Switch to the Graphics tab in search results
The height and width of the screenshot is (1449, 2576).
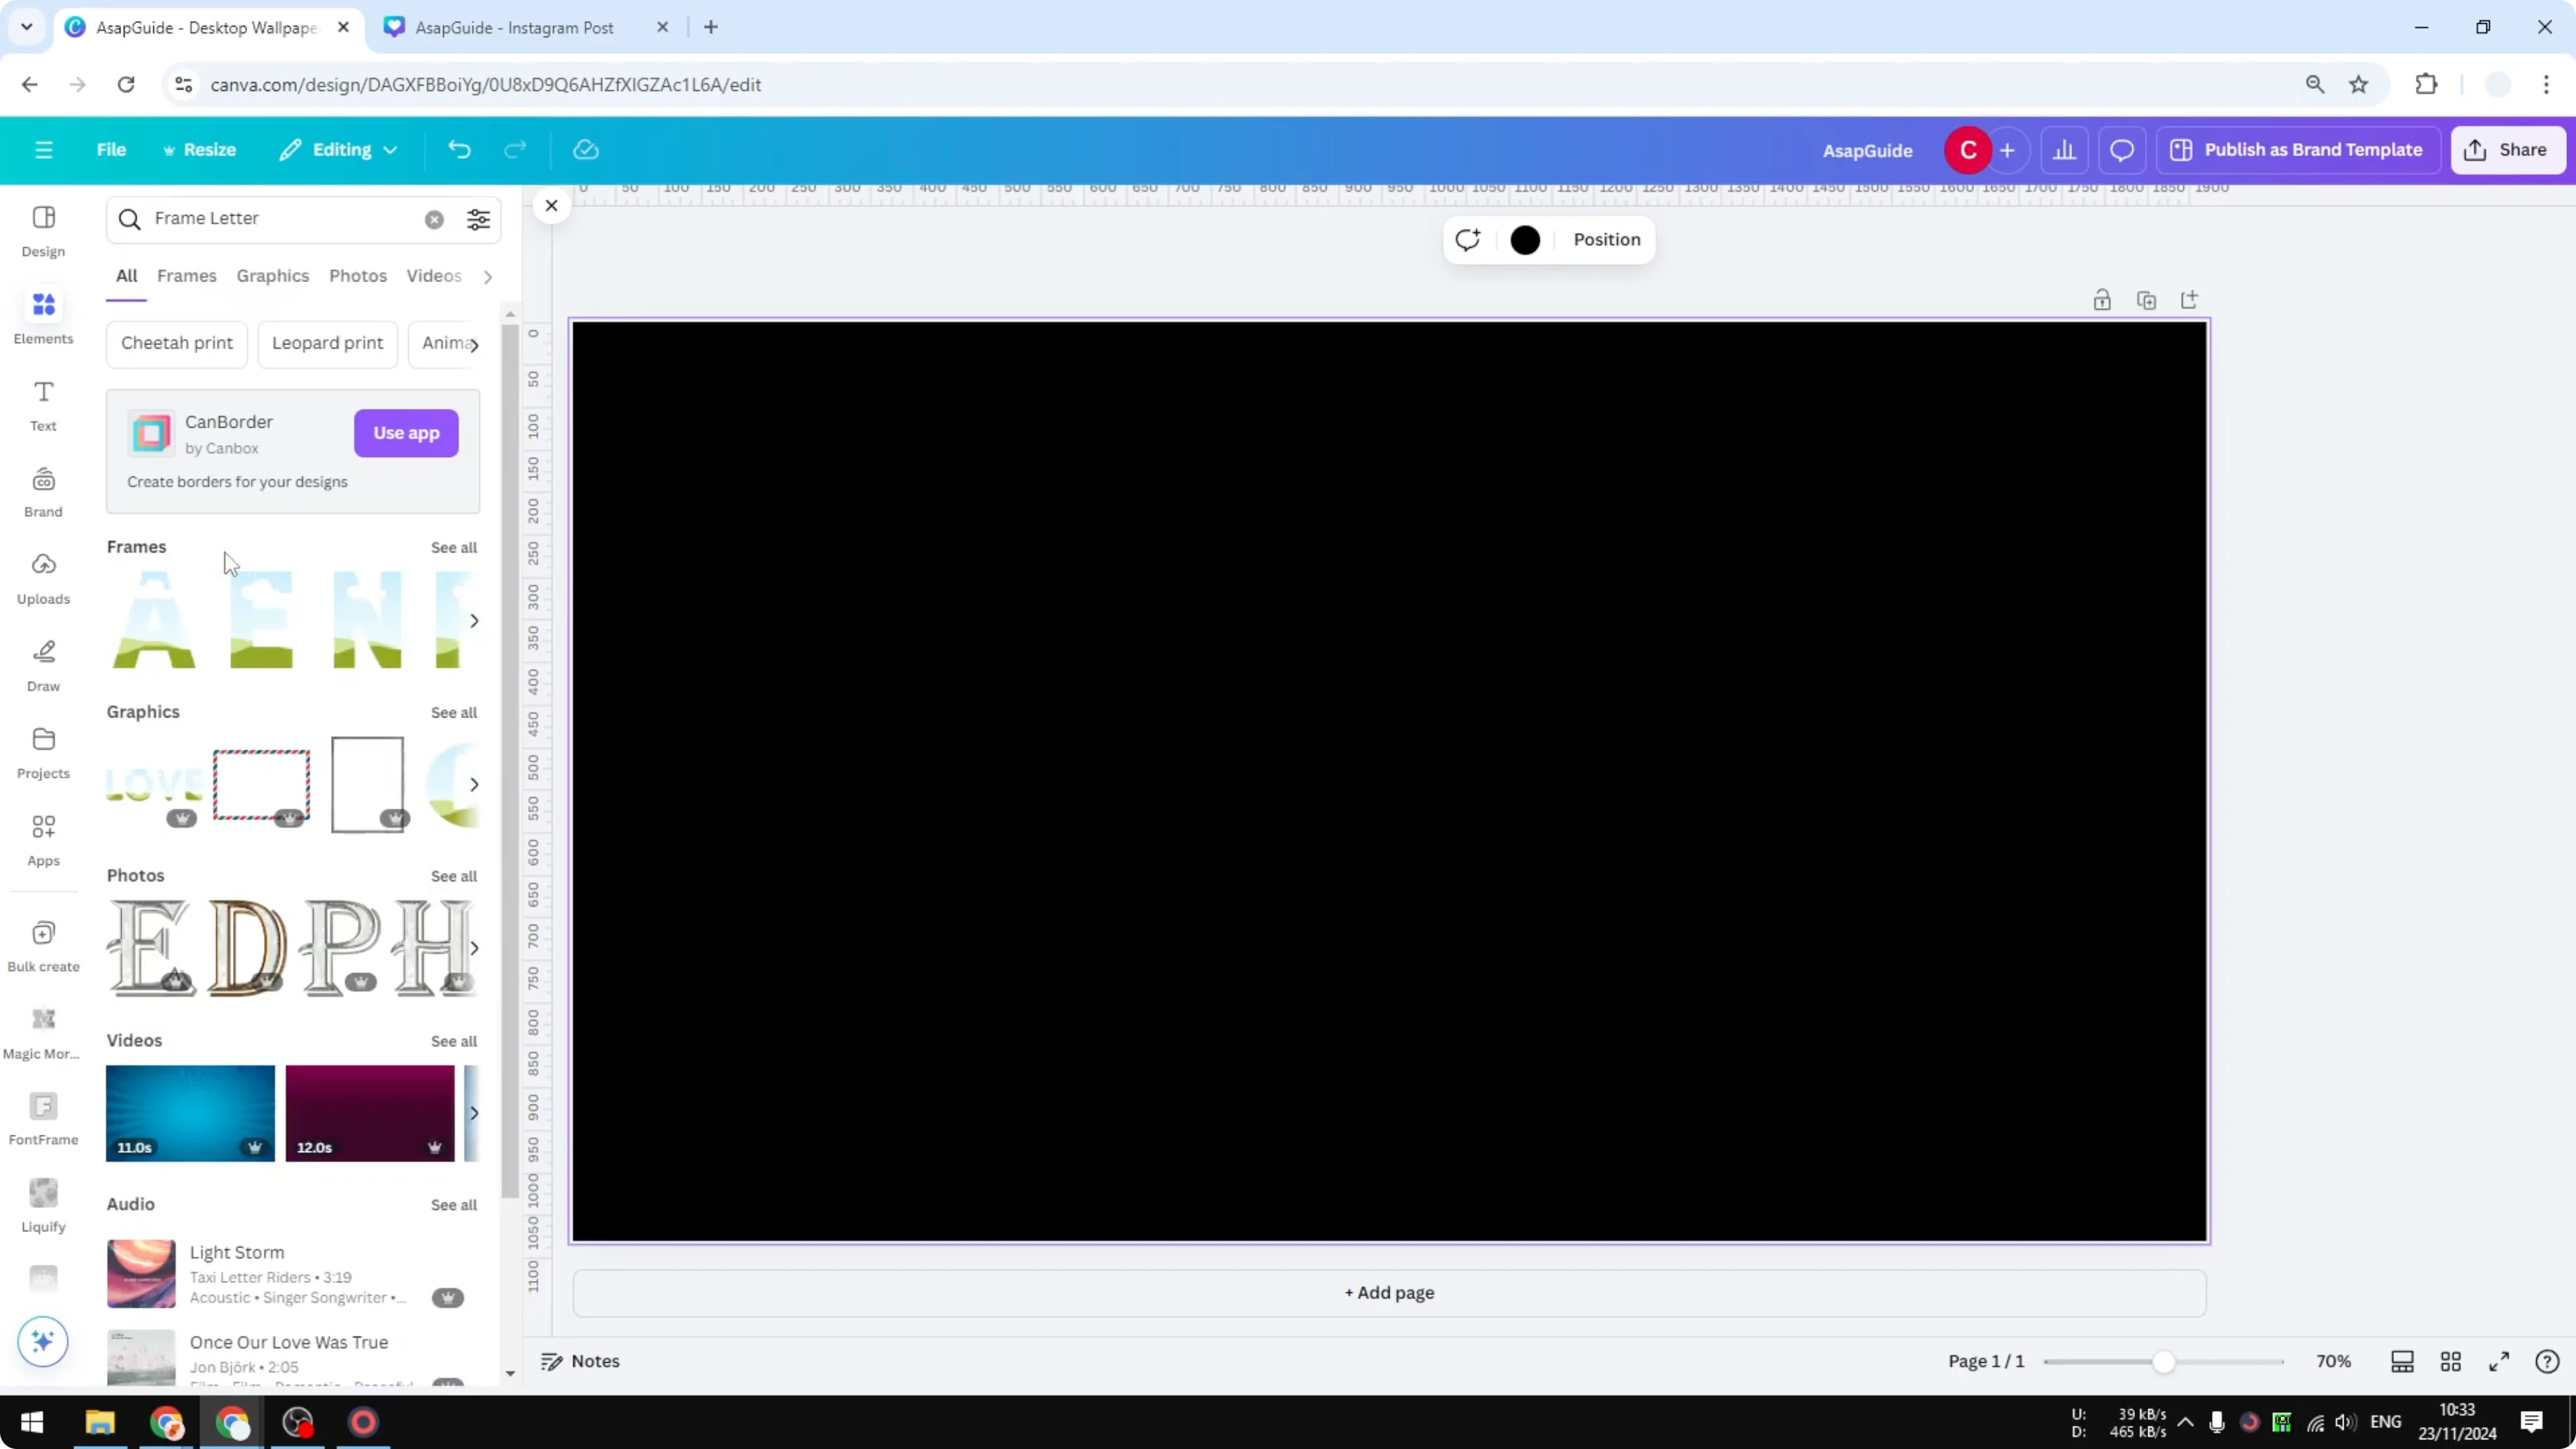pos(272,276)
